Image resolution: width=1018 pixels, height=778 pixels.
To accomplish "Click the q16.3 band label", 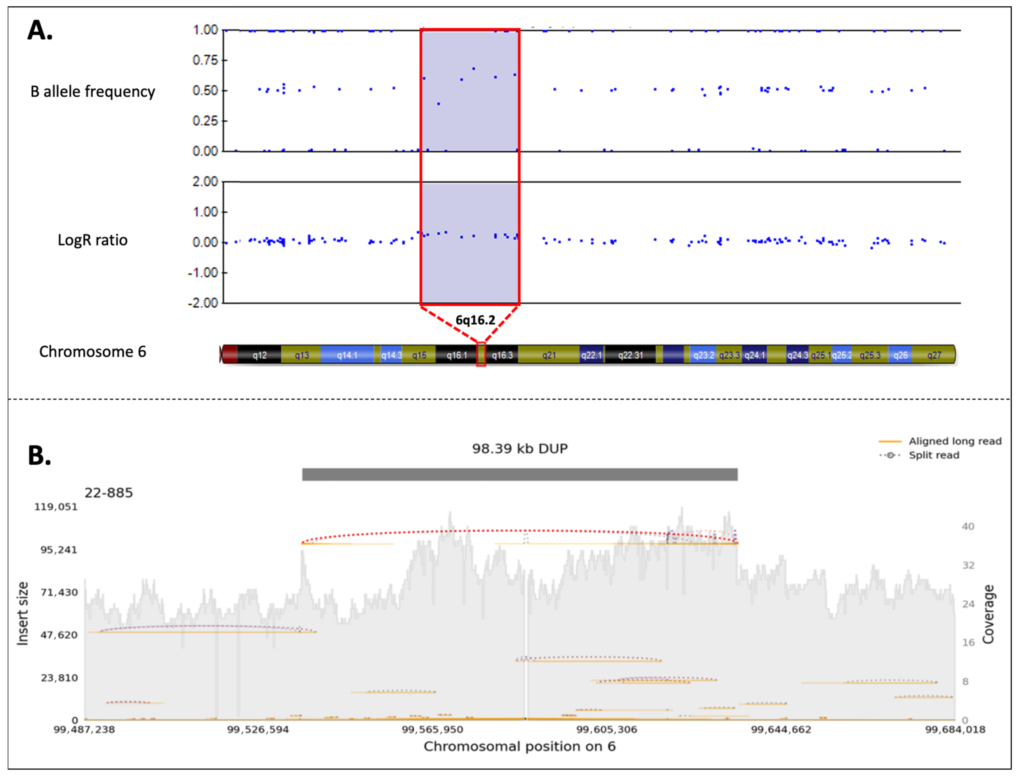I will point(502,355).
